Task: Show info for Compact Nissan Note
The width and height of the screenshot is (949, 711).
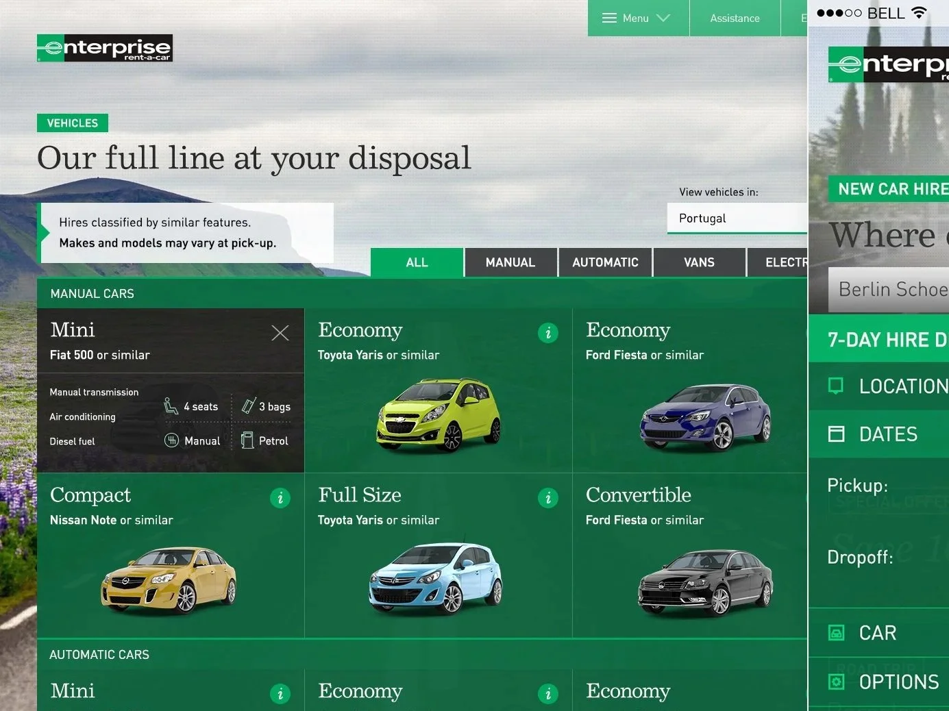Action: pos(280,498)
